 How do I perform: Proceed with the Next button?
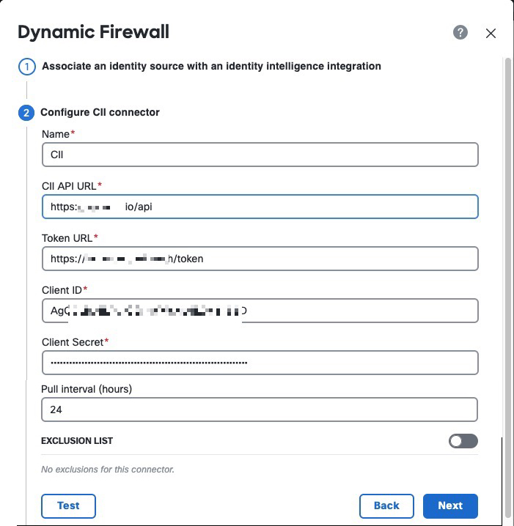tap(450, 505)
